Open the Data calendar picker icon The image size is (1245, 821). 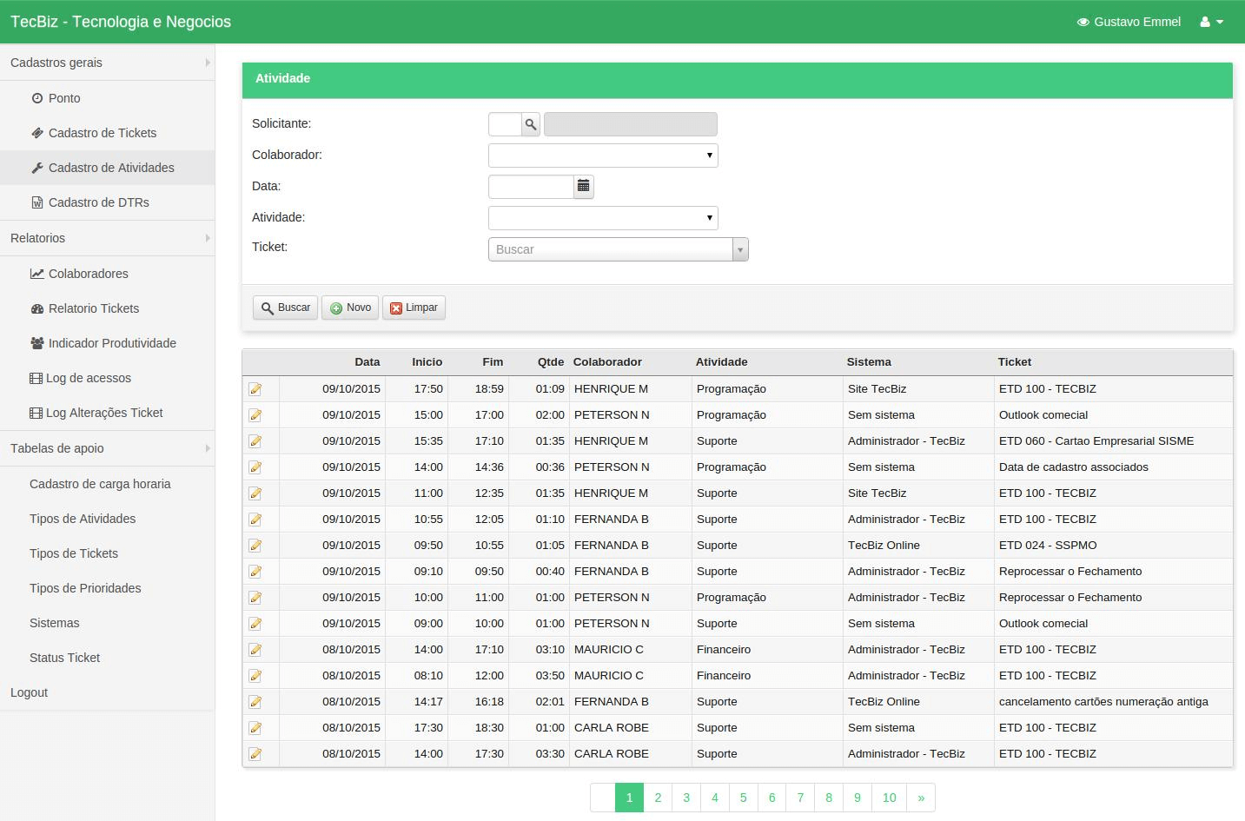pos(584,186)
